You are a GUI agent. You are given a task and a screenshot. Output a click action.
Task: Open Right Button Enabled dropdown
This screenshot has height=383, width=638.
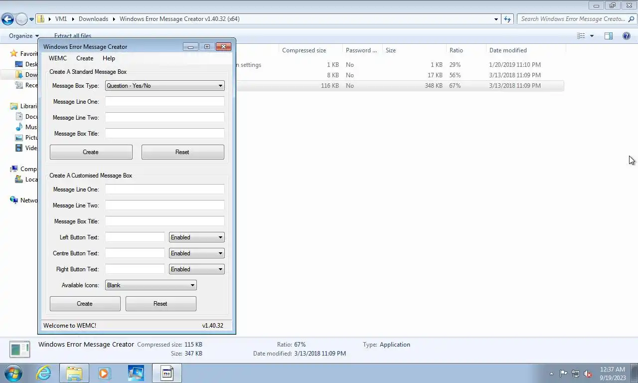(196, 269)
